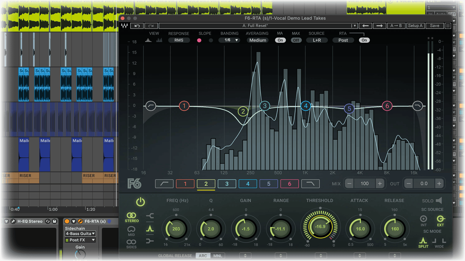This screenshot has width=465, height=261.
Task: Click the undo arrow in F6 toolbar
Action: 137,26
